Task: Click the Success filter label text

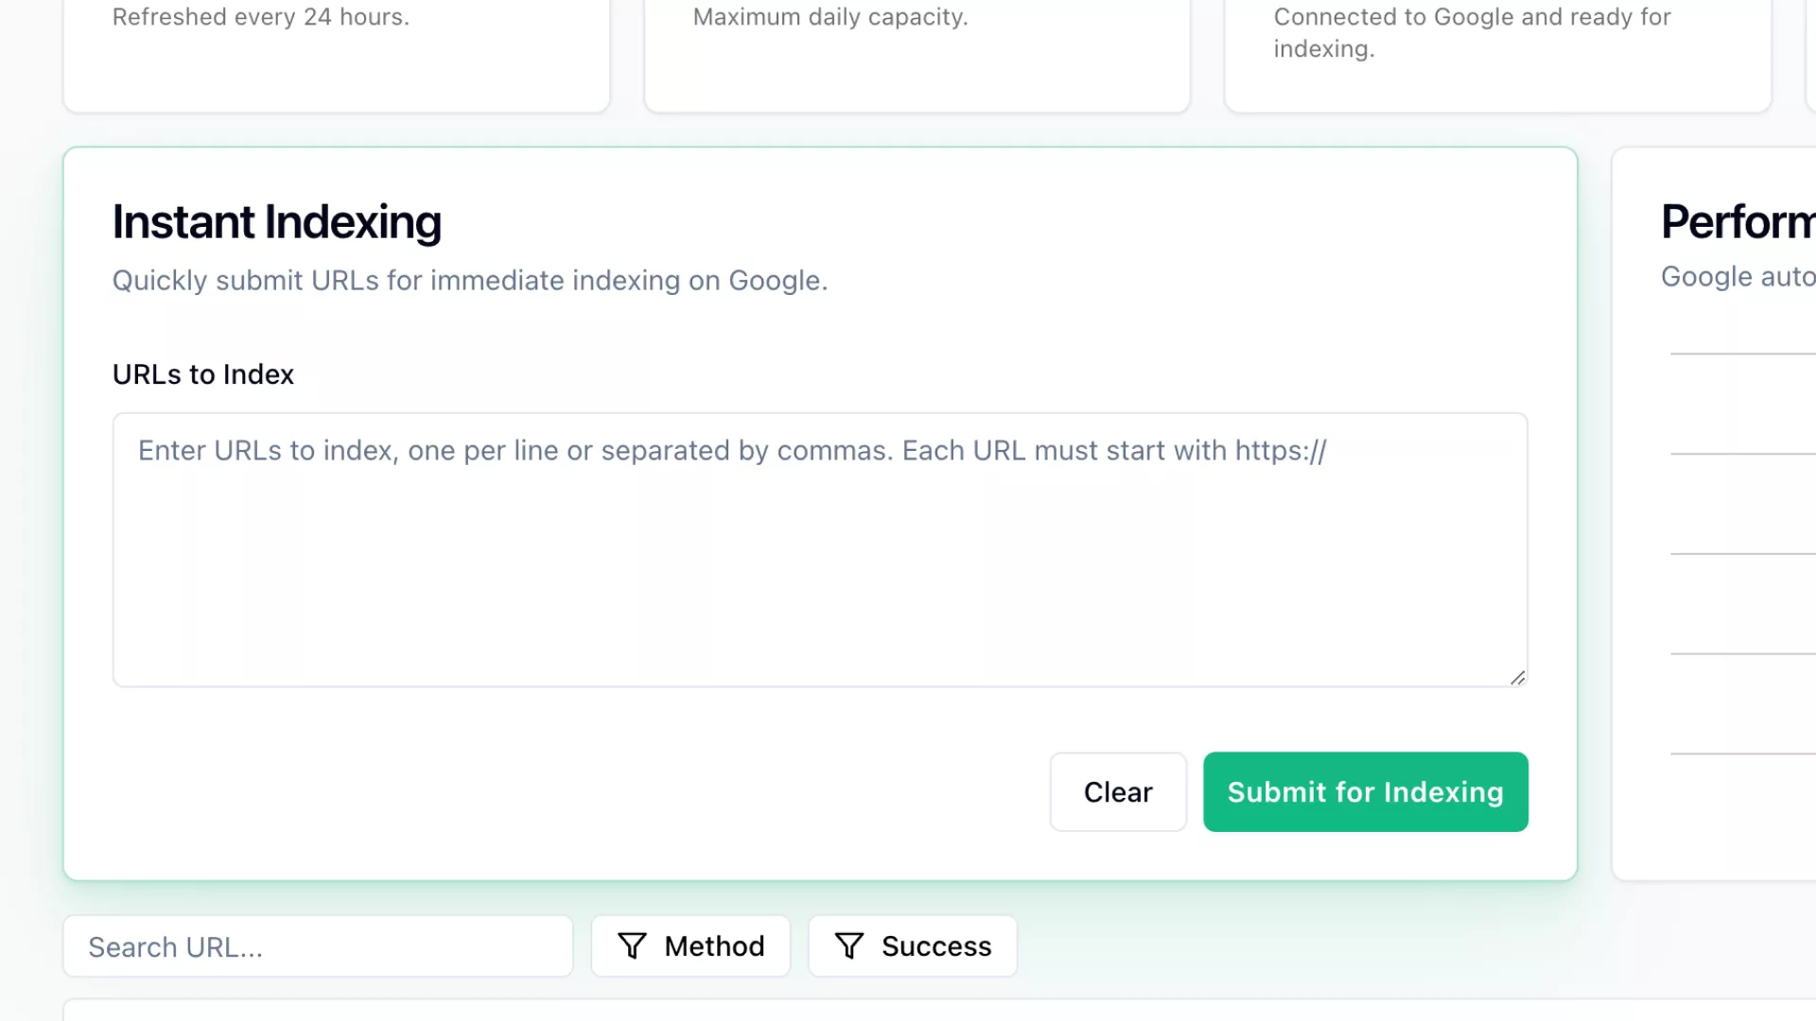Action: point(935,946)
